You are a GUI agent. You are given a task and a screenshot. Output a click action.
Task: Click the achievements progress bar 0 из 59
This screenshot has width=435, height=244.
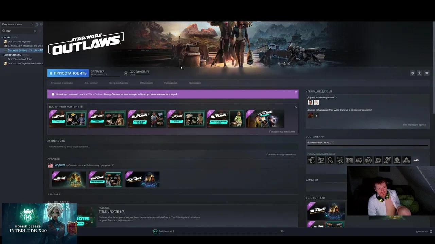tap(367, 146)
